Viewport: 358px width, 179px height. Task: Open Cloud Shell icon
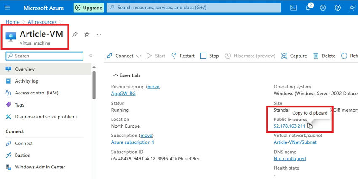click(x=294, y=8)
